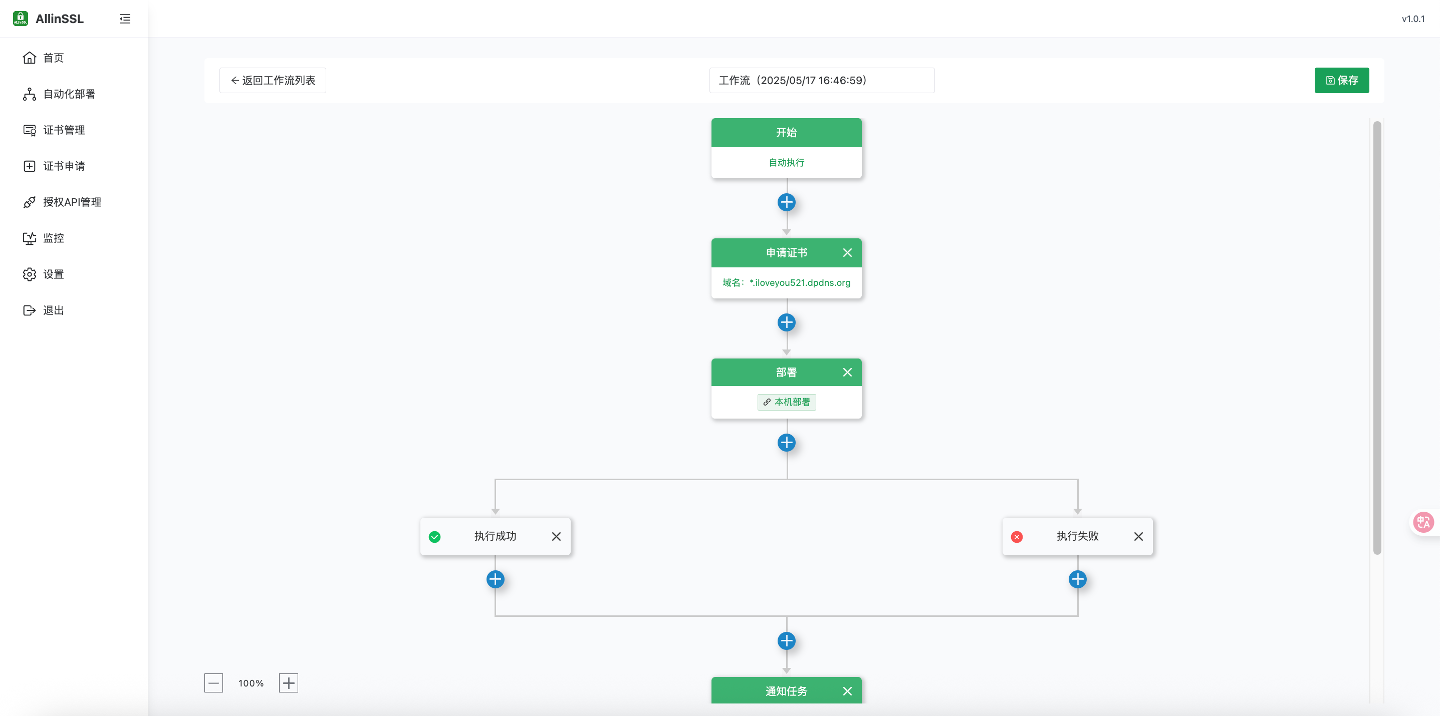Click the 保存 button
The image size is (1440, 716).
(1341, 81)
